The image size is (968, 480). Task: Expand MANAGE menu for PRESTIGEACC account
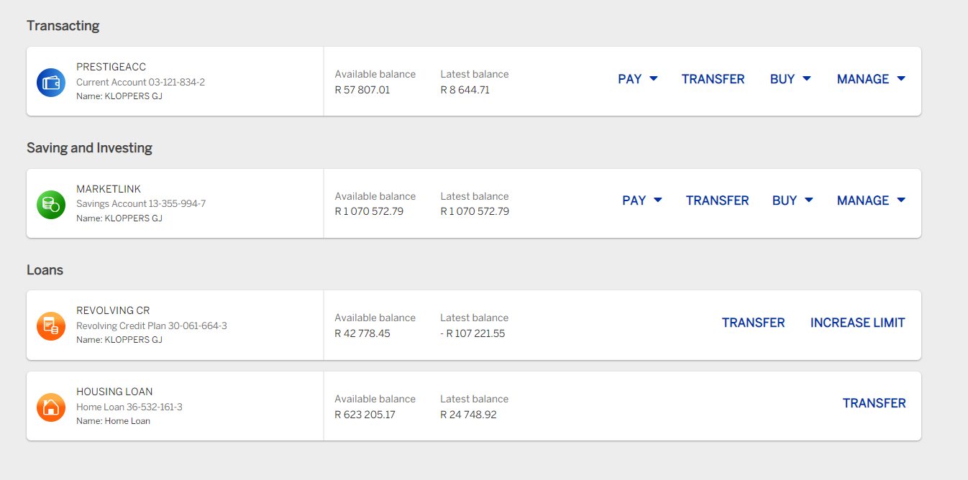(x=871, y=79)
